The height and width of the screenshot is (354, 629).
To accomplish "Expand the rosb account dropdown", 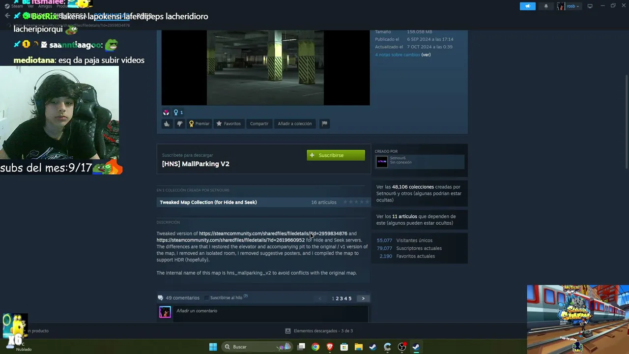I will (569, 6).
